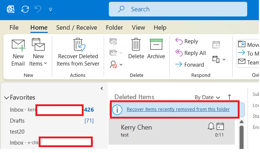This screenshot has height=153, width=260.
Task: Select the Move quick step
Action: pyautogui.click(x=248, y=44)
